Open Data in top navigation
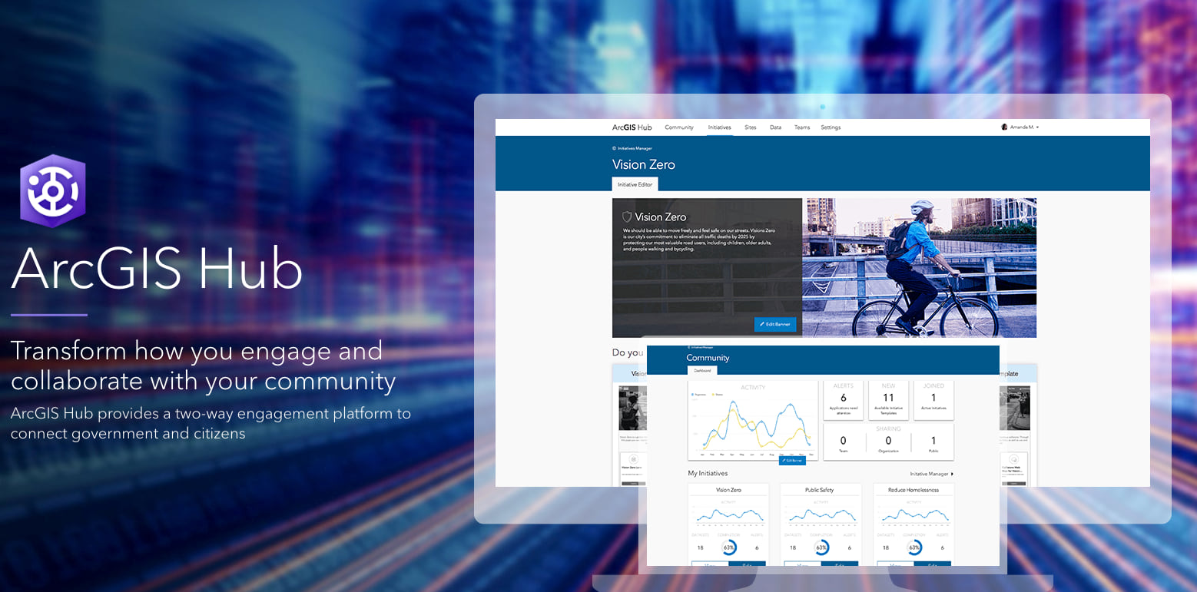 pyautogui.click(x=776, y=127)
